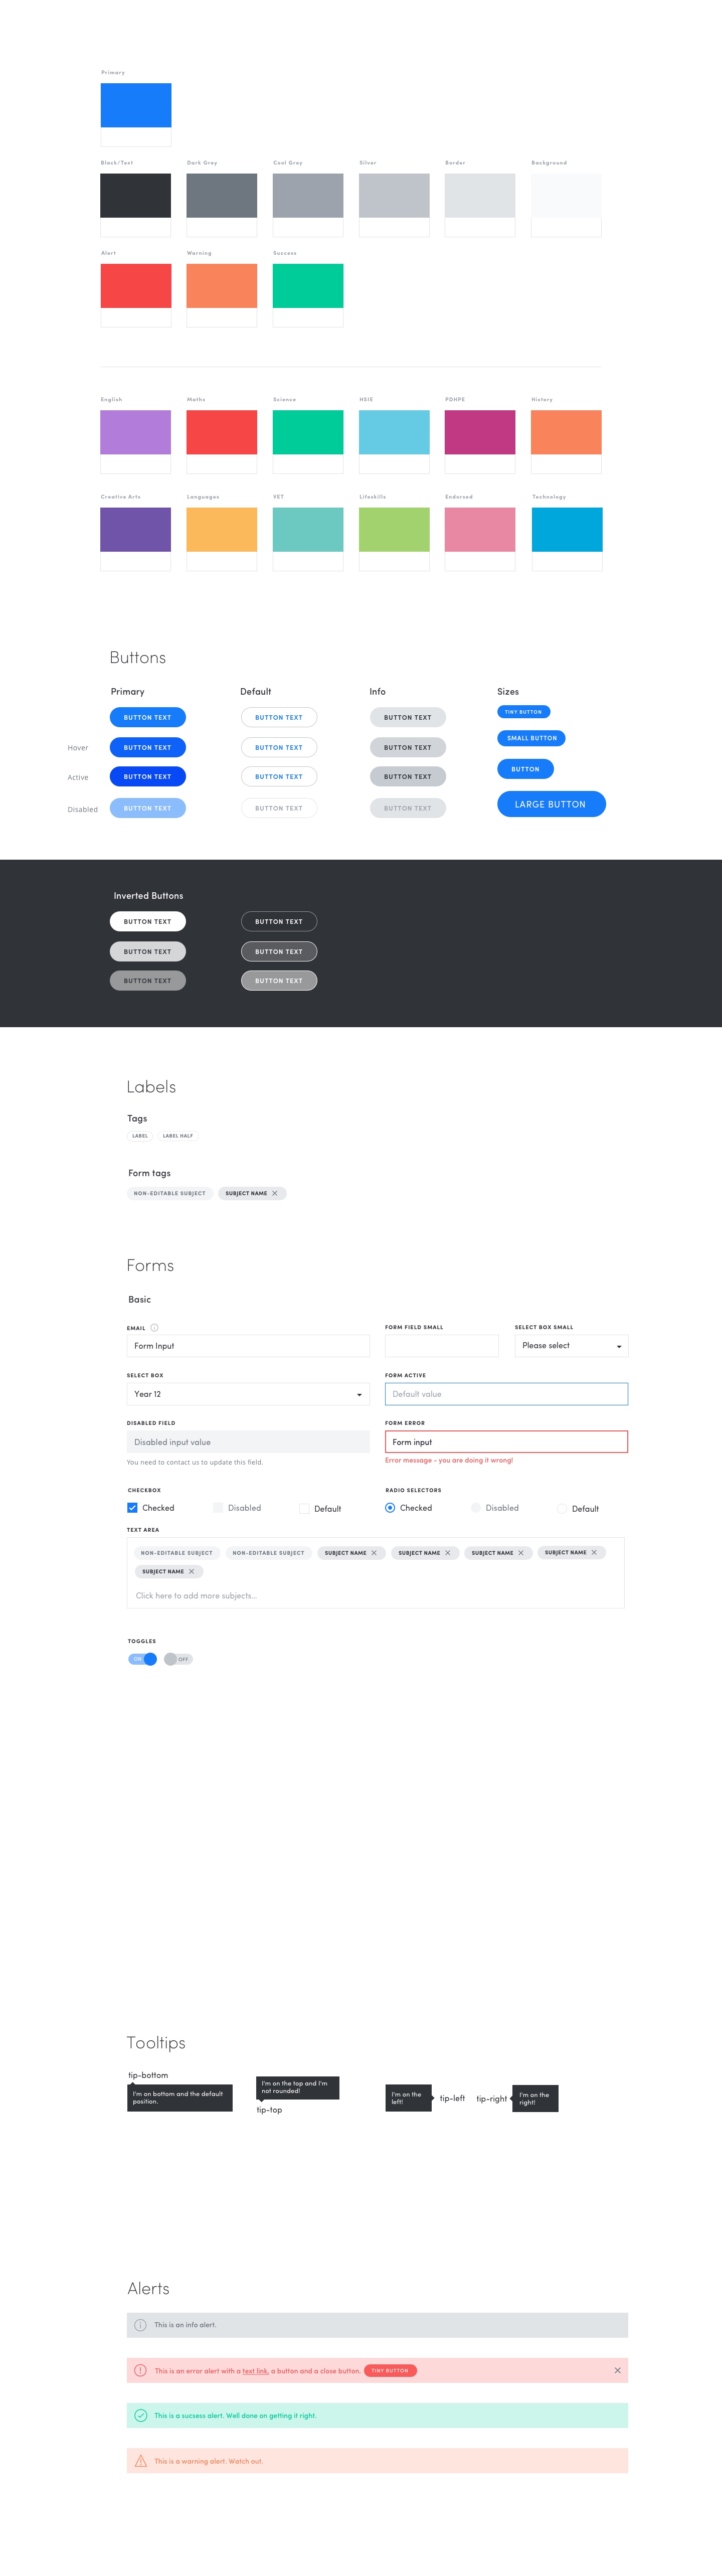The image size is (722, 2576).
Task: Click the text link in error alert
Action: (255, 2371)
